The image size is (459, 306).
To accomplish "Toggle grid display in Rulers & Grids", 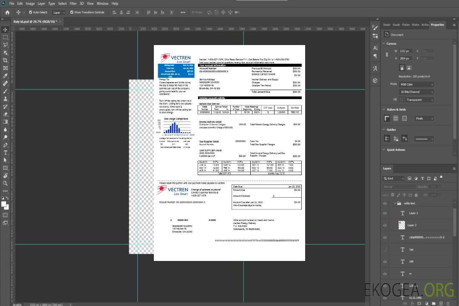I will tap(396, 118).
